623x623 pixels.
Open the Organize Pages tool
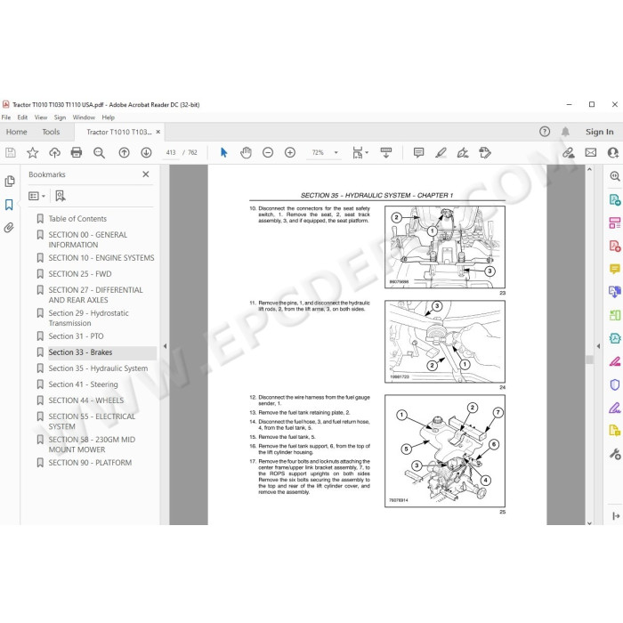pos(615,222)
